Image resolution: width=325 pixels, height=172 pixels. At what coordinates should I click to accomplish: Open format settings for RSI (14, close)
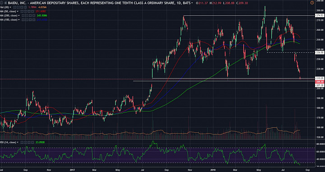pos(25,142)
